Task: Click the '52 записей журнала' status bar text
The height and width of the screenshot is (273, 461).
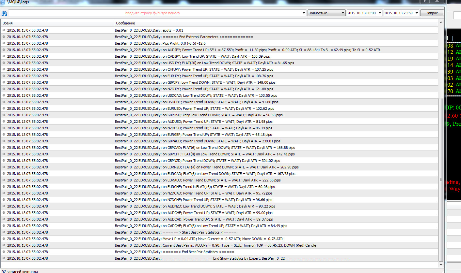Action: coord(20,271)
